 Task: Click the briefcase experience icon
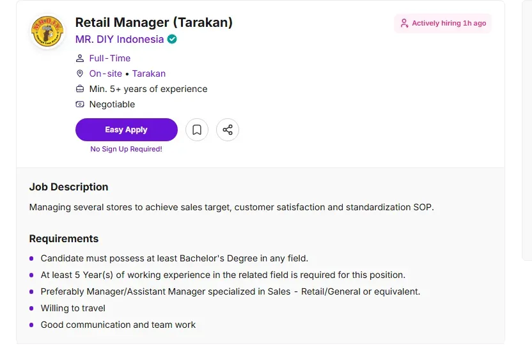coord(80,89)
